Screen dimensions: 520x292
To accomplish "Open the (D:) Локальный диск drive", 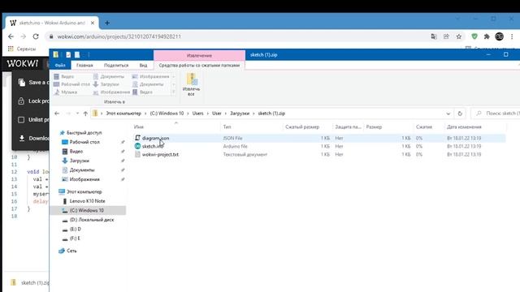I will point(92,220).
